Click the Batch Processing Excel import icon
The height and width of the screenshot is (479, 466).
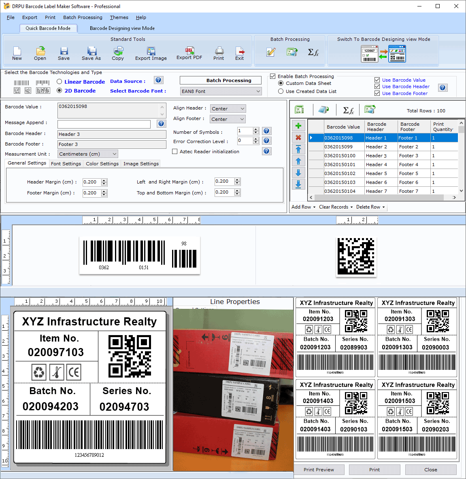[292, 52]
